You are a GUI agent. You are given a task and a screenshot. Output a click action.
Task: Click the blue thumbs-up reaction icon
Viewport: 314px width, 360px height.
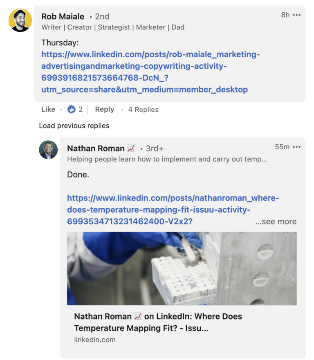coord(71,109)
